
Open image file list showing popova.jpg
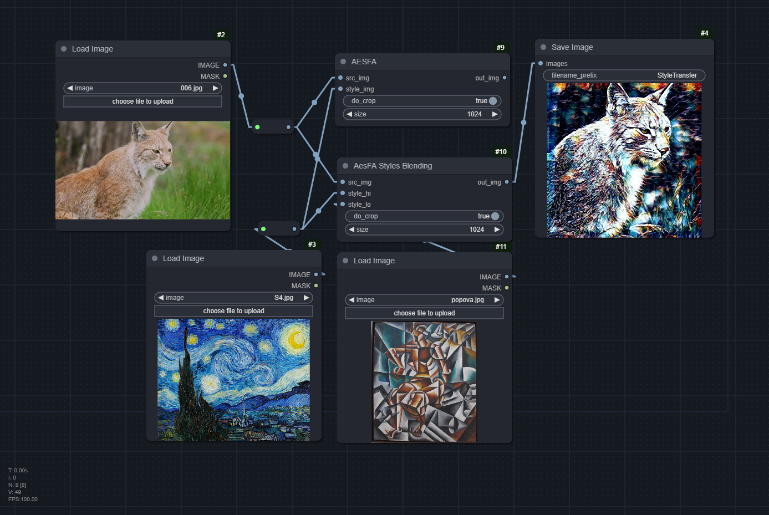pyautogui.click(x=424, y=300)
